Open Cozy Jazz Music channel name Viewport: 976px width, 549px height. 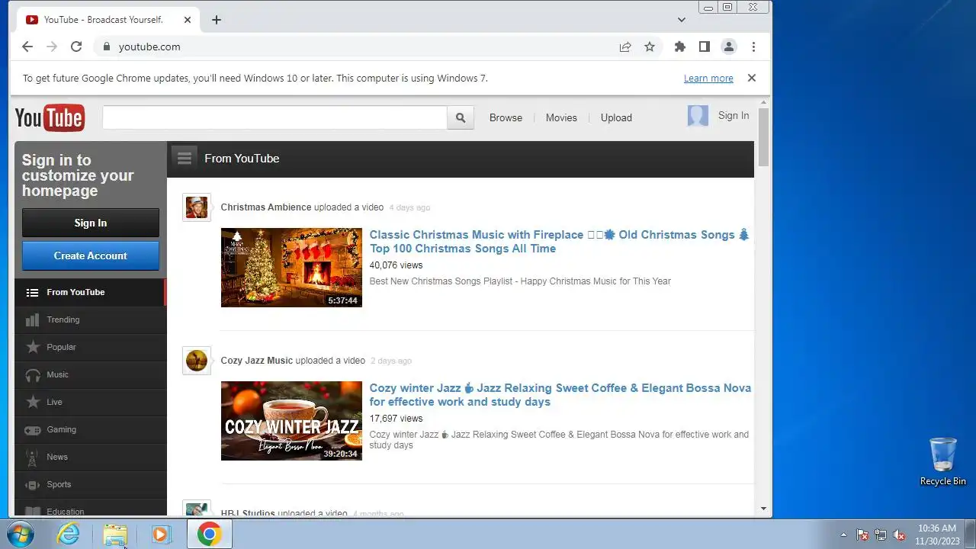(x=257, y=361)
